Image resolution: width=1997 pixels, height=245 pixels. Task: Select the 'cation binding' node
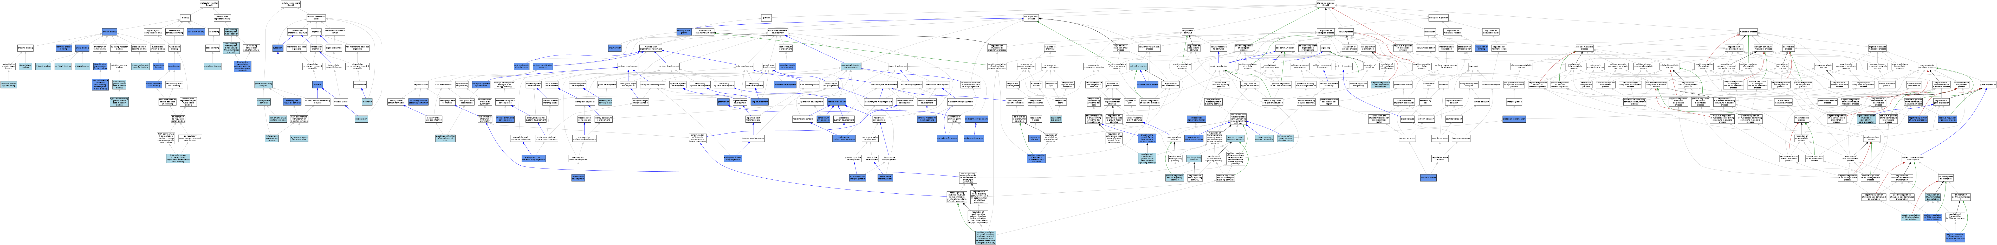tap(212, 48)
